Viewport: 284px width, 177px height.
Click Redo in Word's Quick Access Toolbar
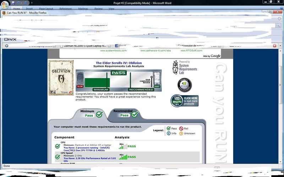click(25, 3)
